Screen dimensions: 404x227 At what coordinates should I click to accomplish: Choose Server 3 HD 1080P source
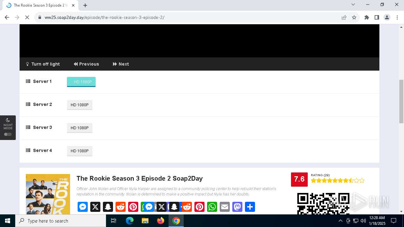coord(80,128)
